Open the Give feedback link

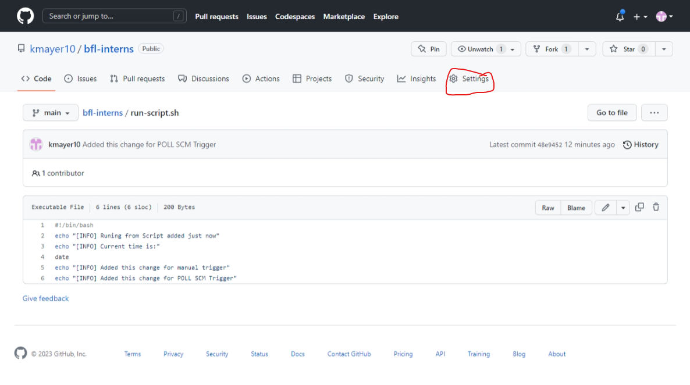(45, 298)
